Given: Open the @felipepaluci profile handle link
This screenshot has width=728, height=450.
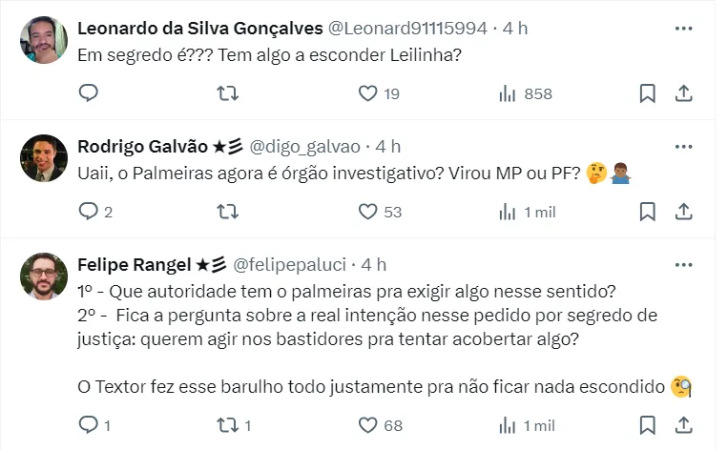Looking at the screenshot, I should click(290, 264).
